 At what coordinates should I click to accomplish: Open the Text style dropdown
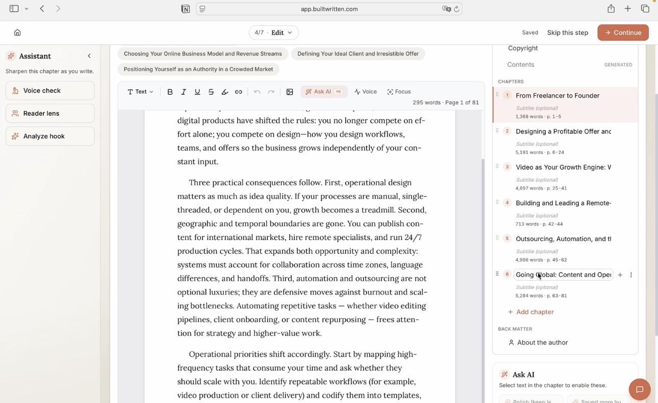pos(140,92)
